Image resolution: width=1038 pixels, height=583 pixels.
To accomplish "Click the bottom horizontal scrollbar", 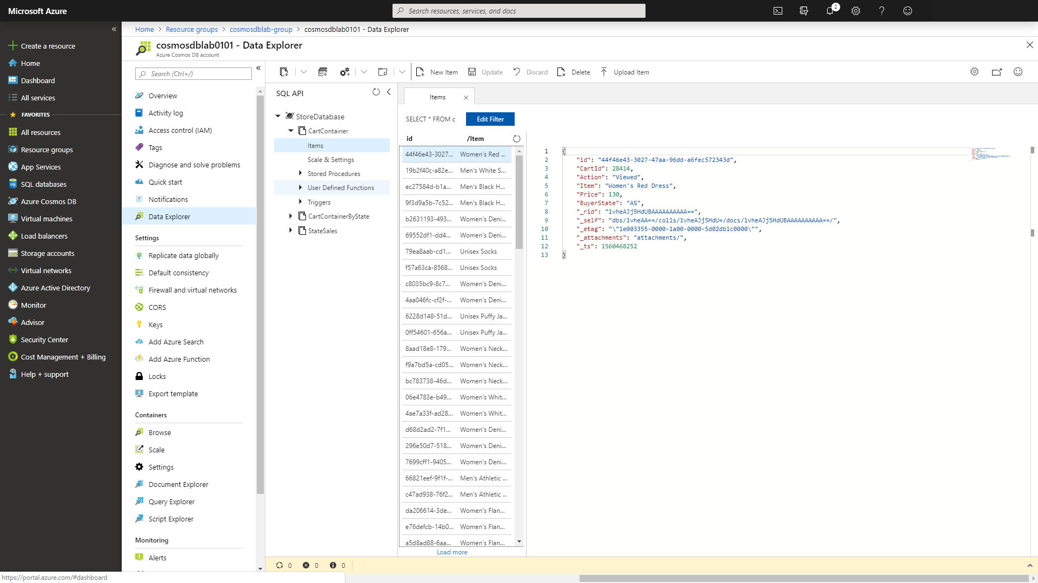I will click(804, 578).
